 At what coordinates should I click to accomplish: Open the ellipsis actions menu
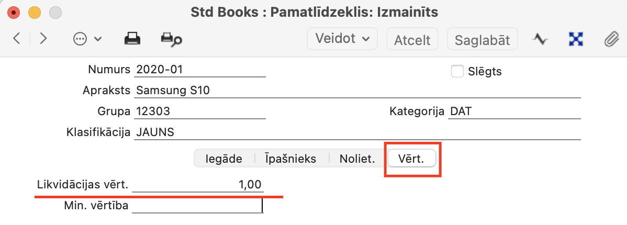pos(87,39)
